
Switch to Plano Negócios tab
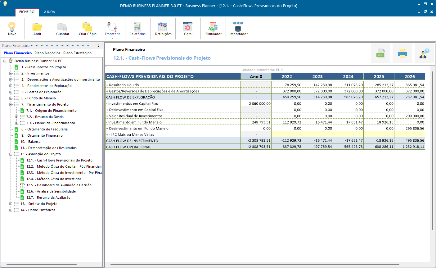pyautogui.click(x=47, y=53)
